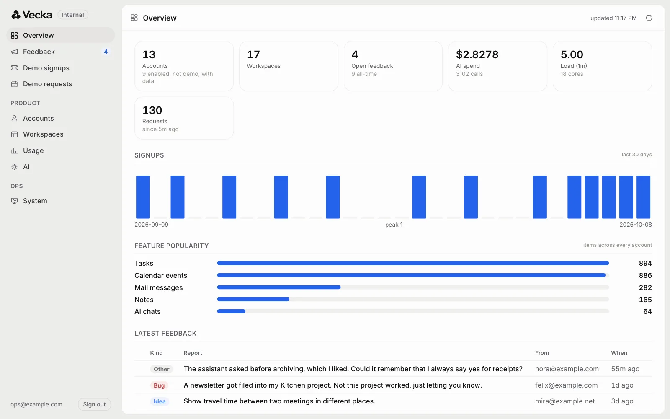This screenshot has height=419, width=670.
Task: Click the AI chats popularity bar
Action: [x=413, y=311]
